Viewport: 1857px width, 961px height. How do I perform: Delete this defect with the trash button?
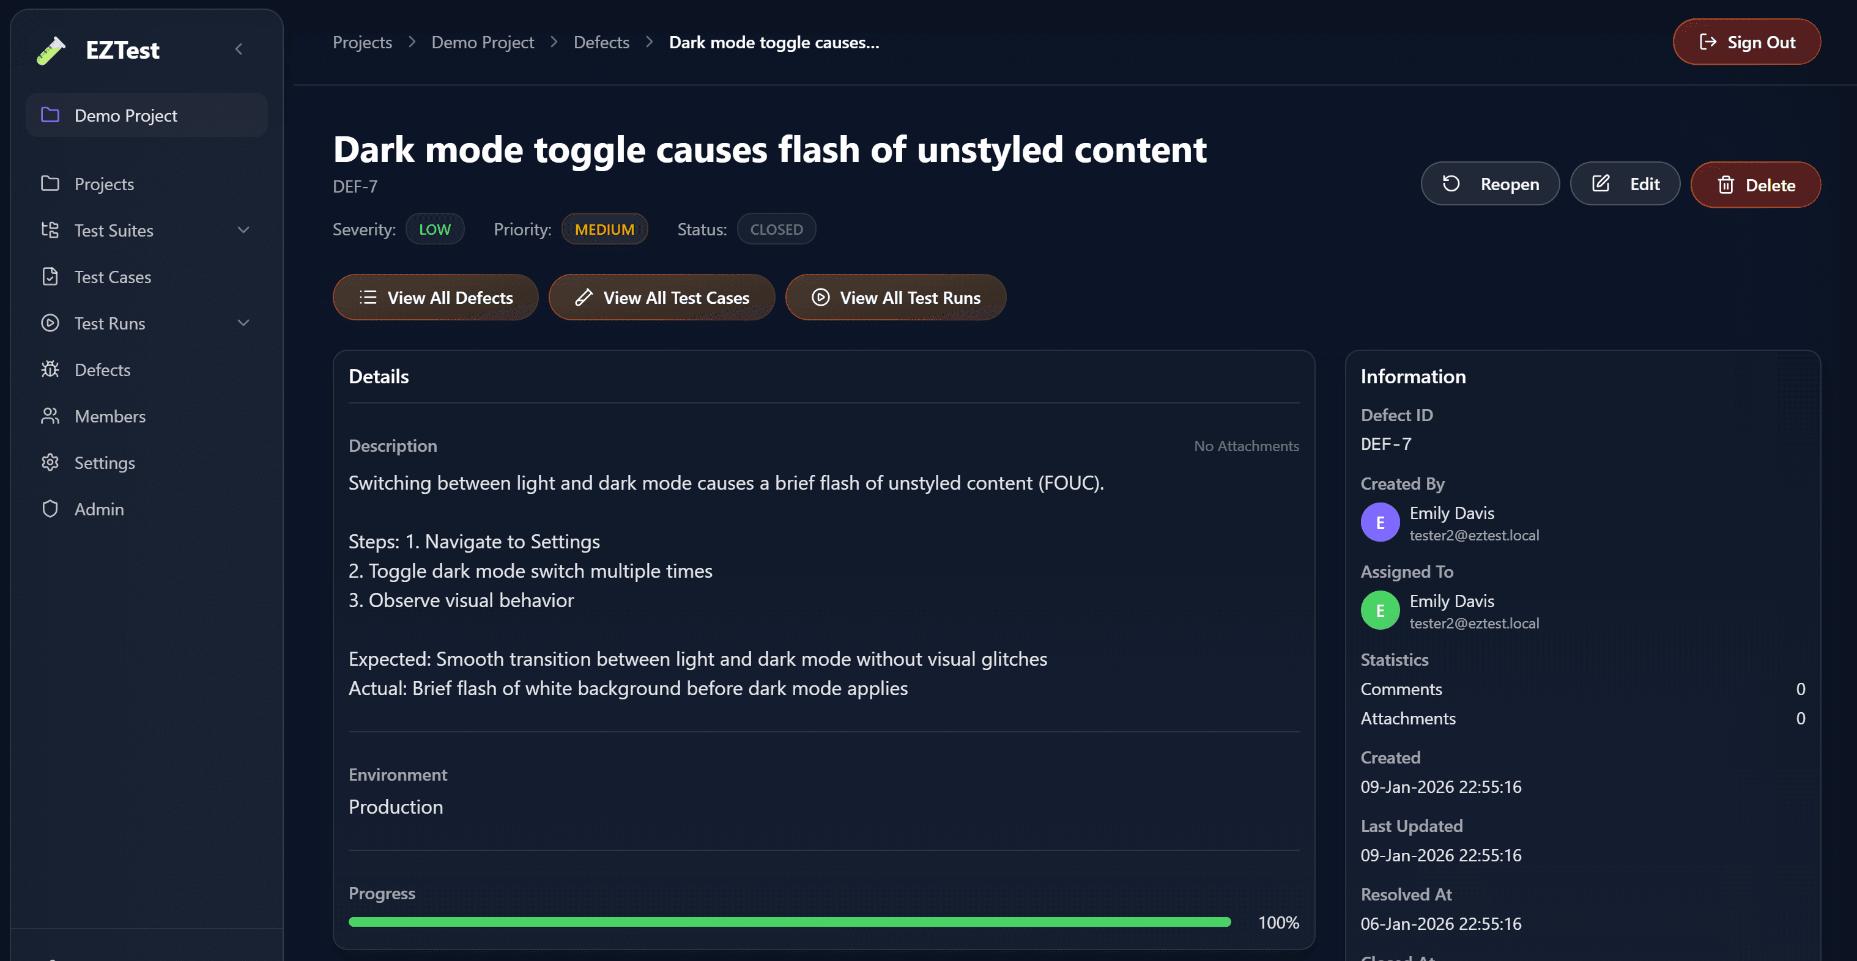point(1755,185)
